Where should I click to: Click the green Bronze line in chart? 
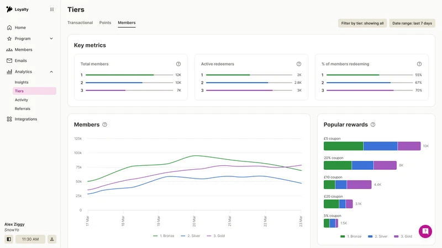[x=194, y=155]
